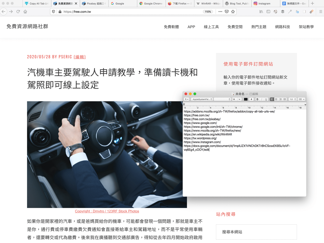Click the Pocket save icon in address bar

pyautogui.click(x=227, y=12)
